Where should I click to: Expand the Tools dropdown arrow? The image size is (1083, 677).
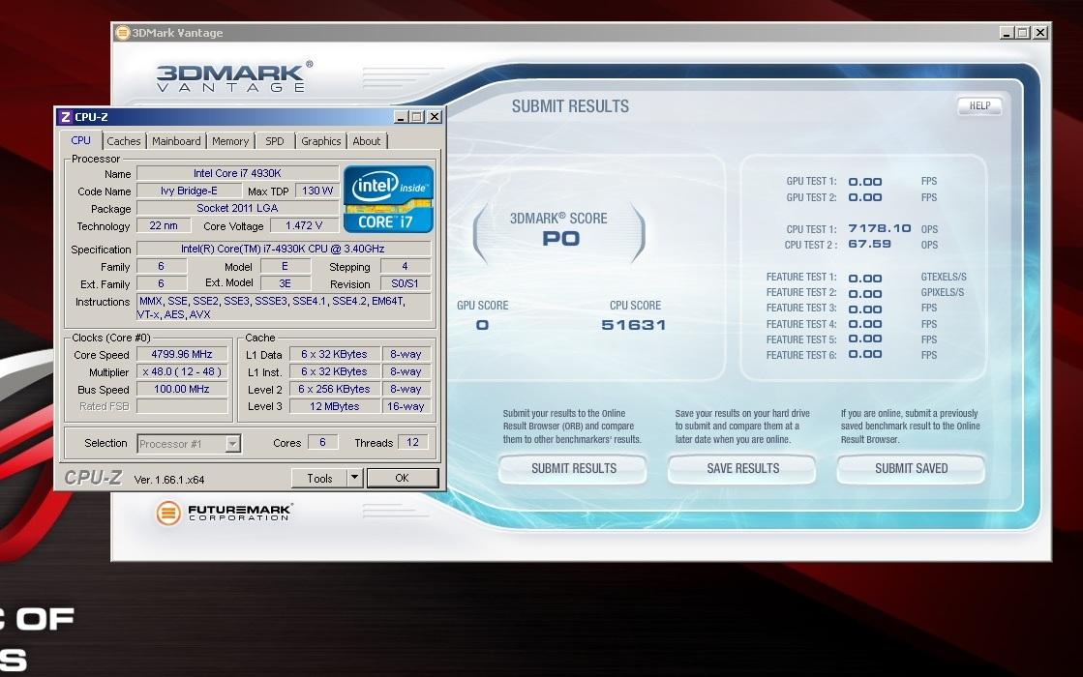[x=355, y=478]
